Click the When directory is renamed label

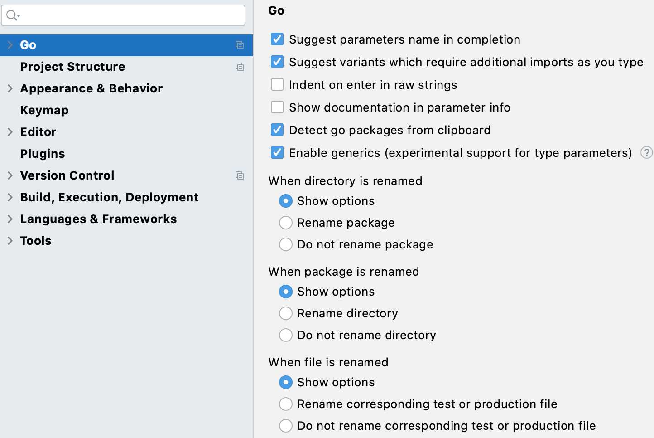(x=345, y=181)
